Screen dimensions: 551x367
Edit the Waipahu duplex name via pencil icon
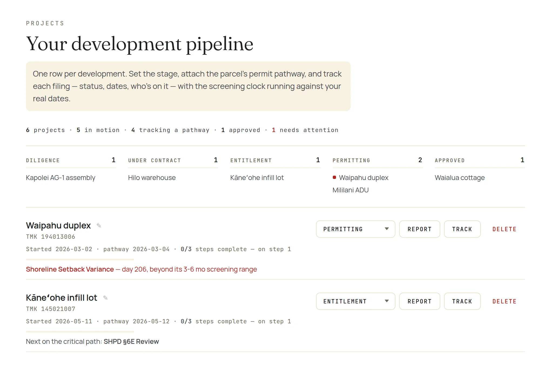pos(99,226)
